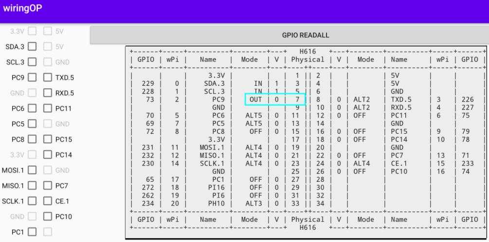Click GPIO value 231 of MOSI.1
489x242 pixels.
(x=148, y=147)
